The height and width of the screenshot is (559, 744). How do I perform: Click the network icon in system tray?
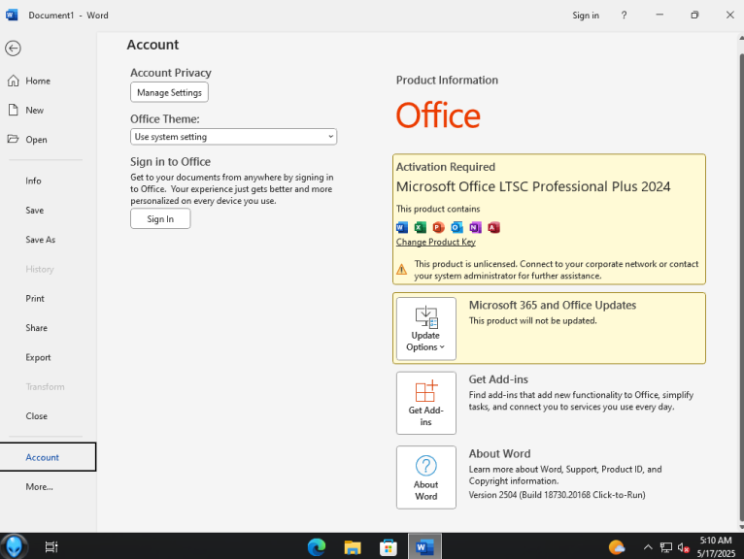tap(665, 547)
